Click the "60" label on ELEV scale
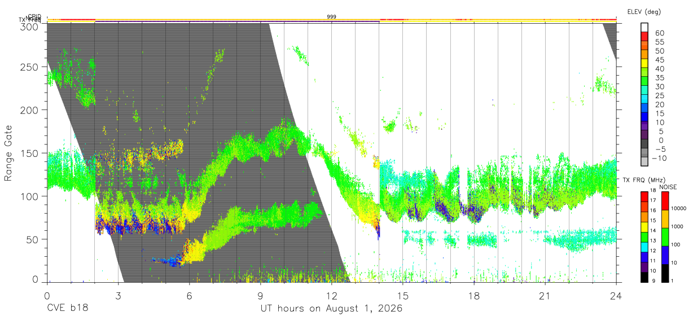The width and height of the screenshot is (693, 320). [x=659, y=33]
